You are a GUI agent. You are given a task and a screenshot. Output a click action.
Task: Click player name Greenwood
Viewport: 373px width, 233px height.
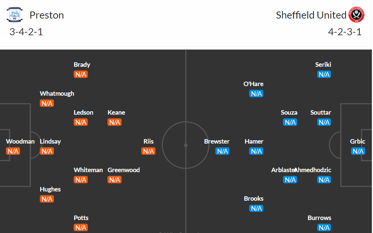click(x=123, y=170)
